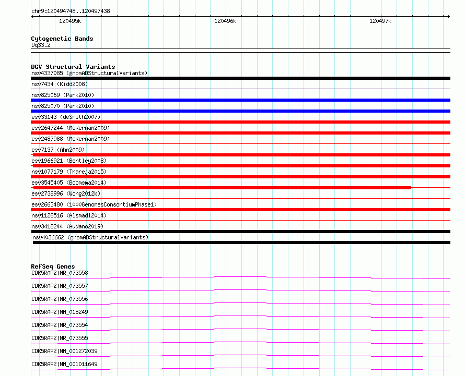The image size is (465, 376).
Task: Open CDK5RAP2|NR_073558 transcript label
Action: point(60,273)
